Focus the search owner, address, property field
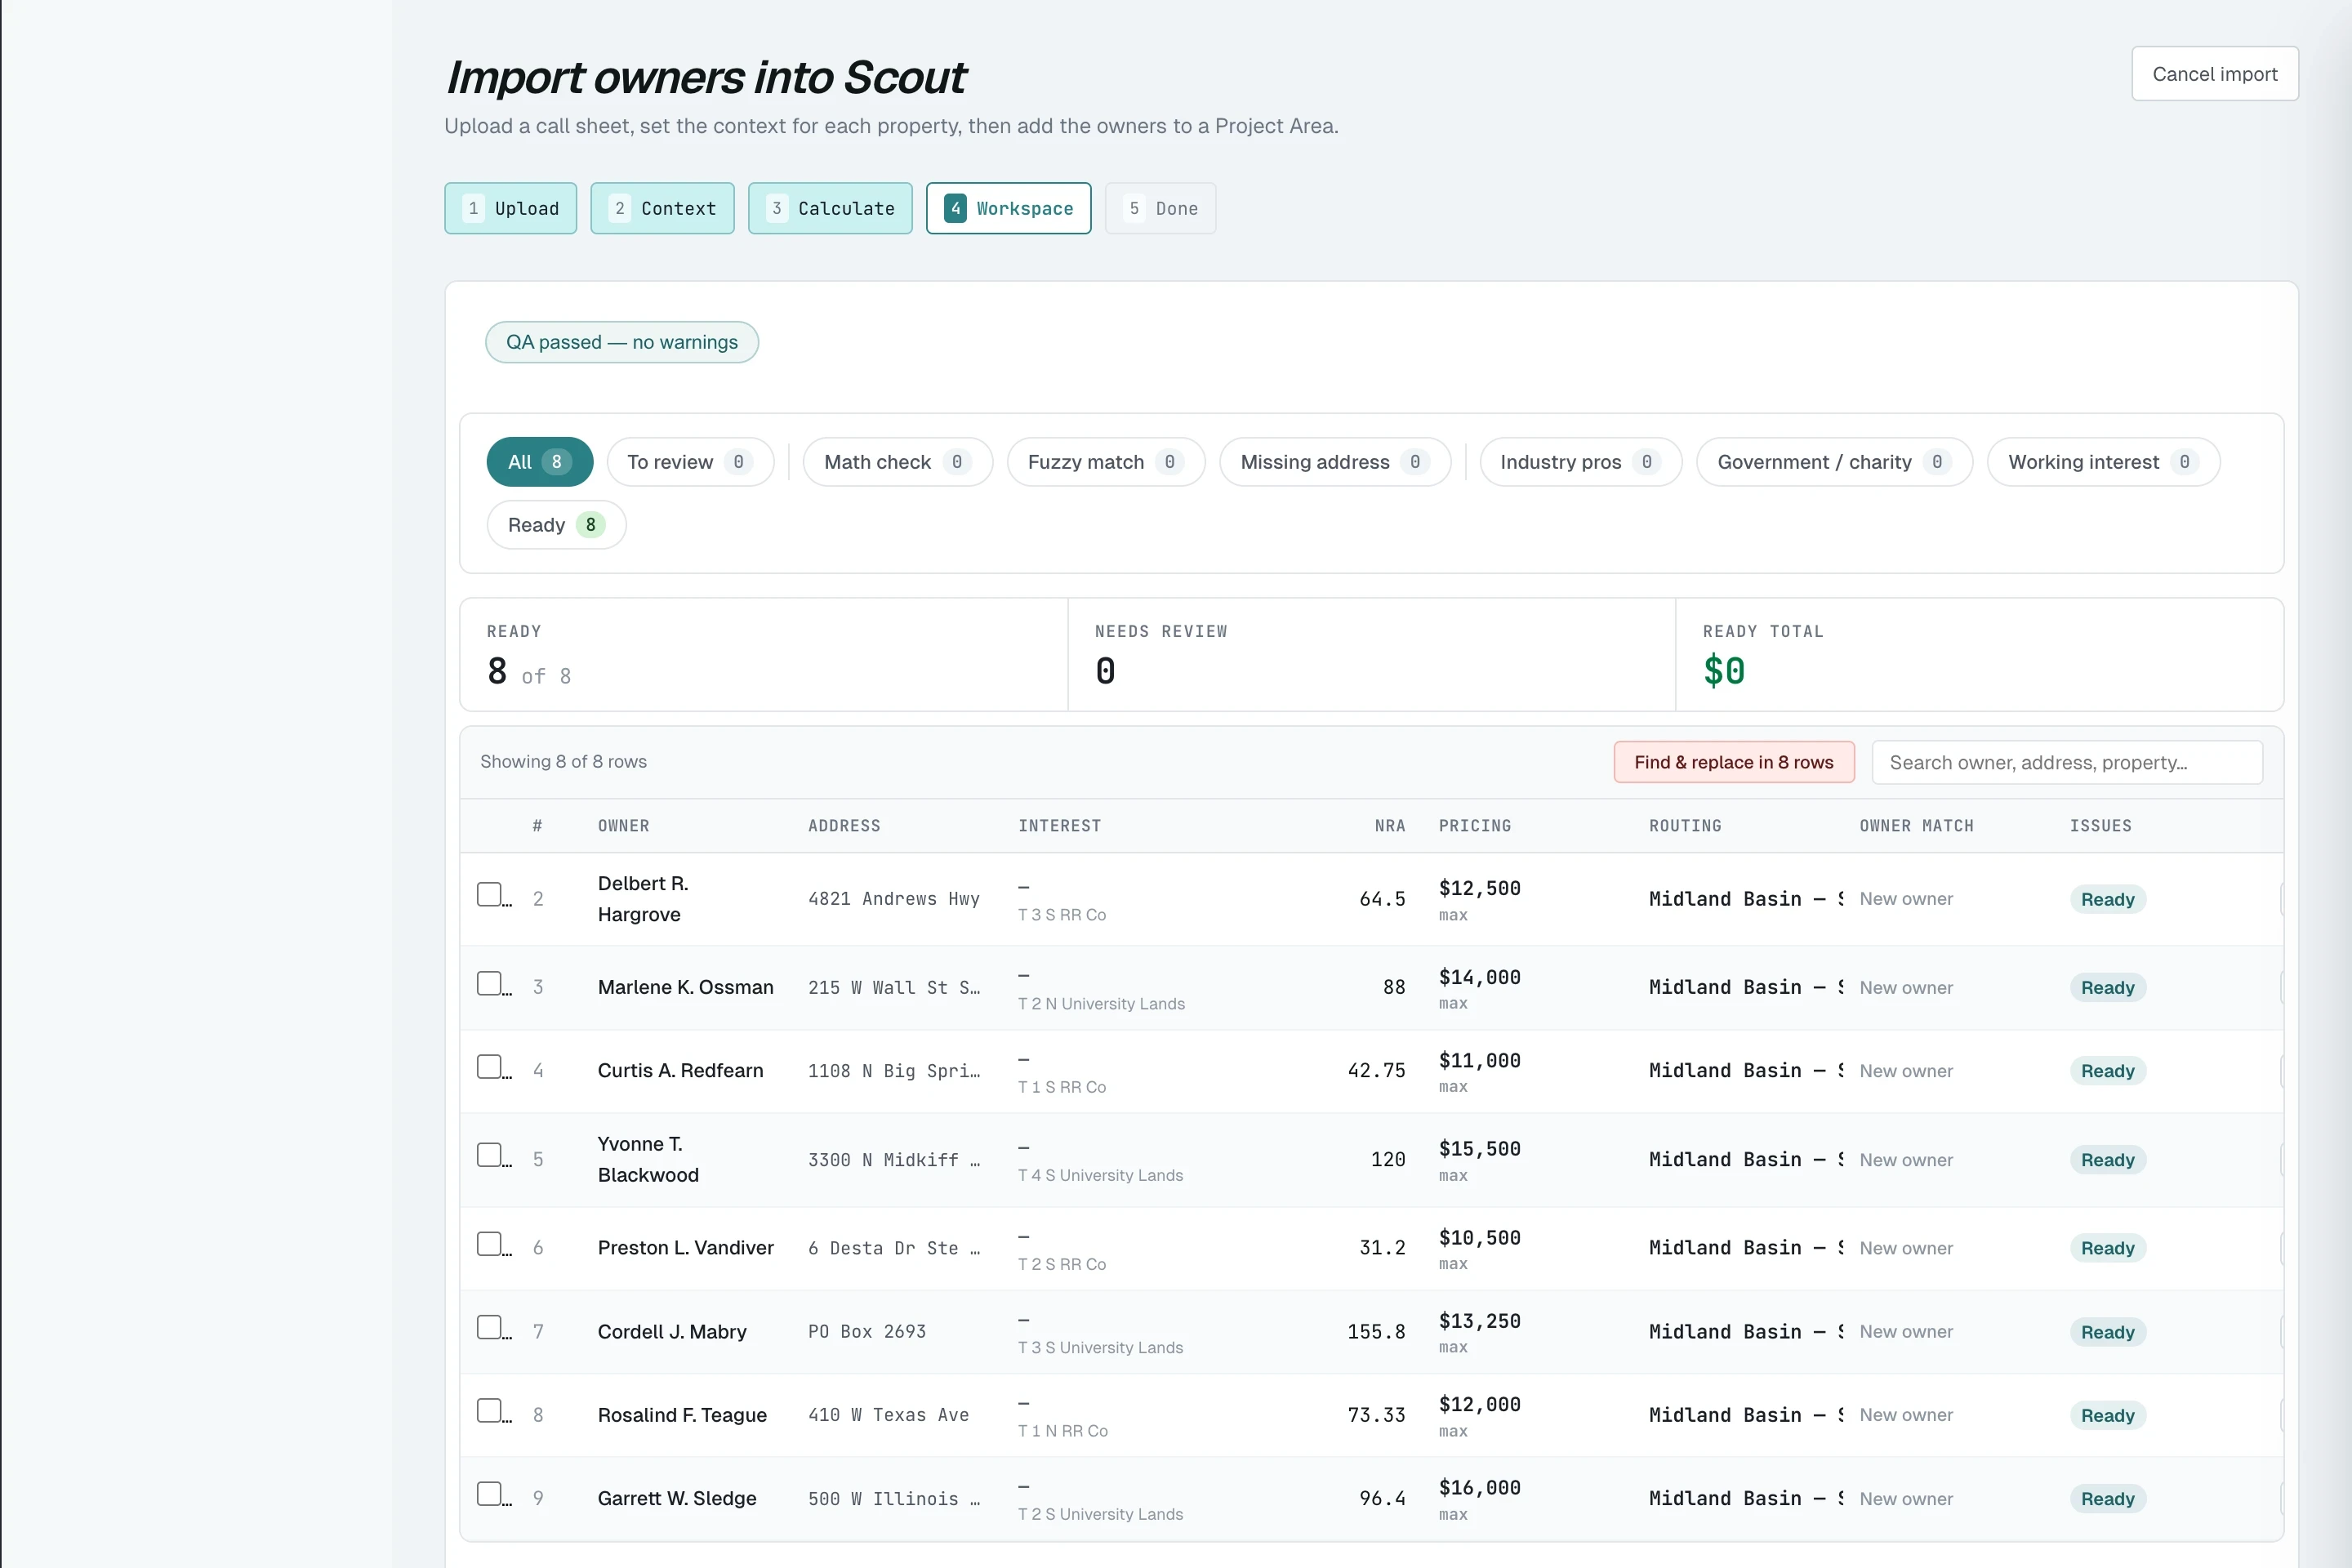 [2066, 762]
